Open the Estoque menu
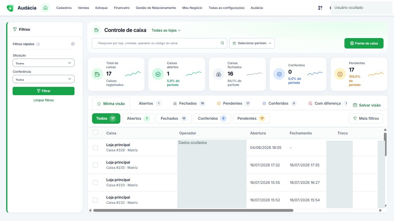Viewport: 394px width, 221px height. [x=102, y=8]
